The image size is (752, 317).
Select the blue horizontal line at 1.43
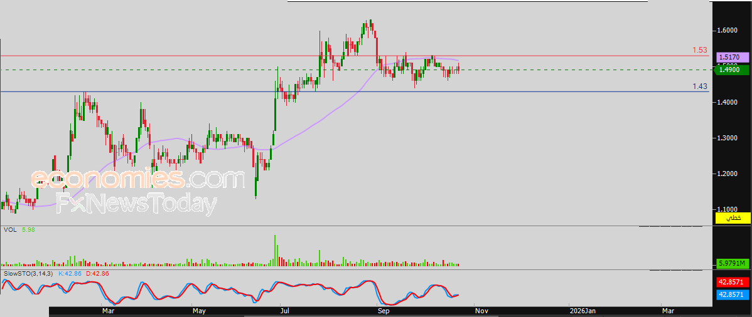(355, 91)
